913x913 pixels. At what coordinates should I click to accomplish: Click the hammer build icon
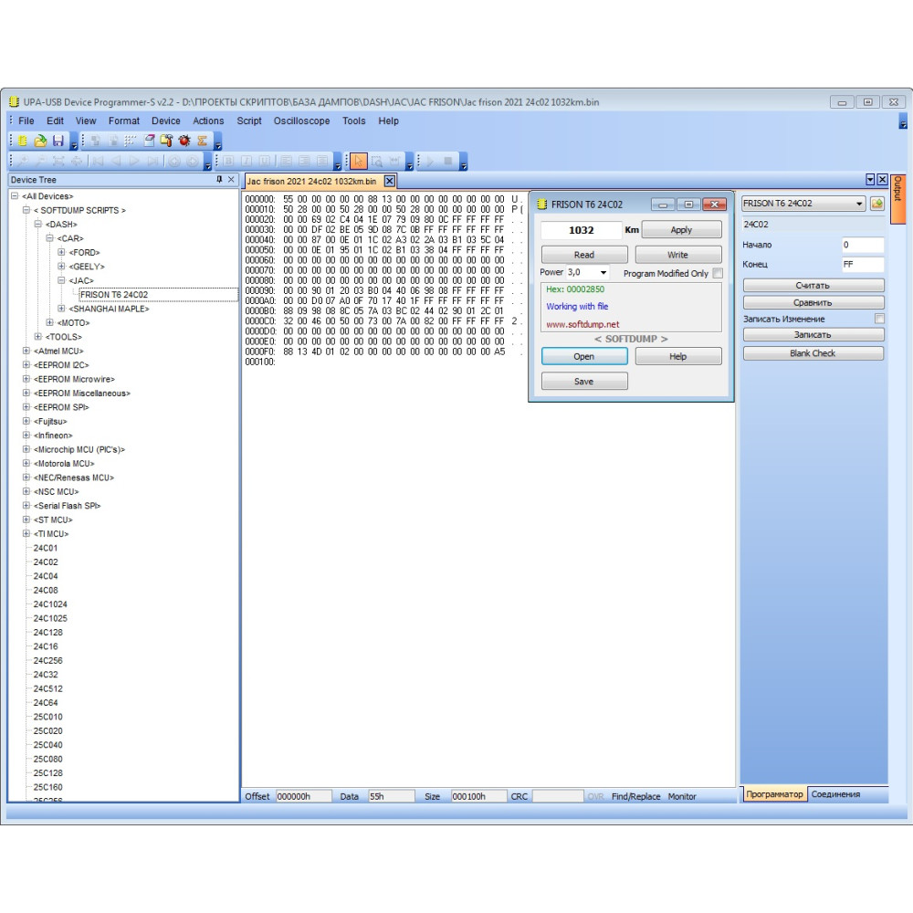(166, 141)
